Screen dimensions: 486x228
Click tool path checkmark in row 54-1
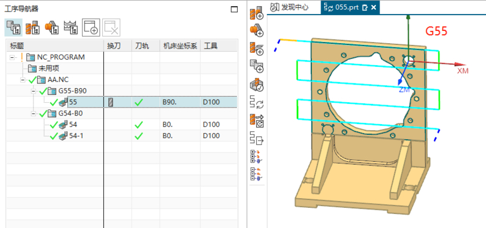pos(139,136)
